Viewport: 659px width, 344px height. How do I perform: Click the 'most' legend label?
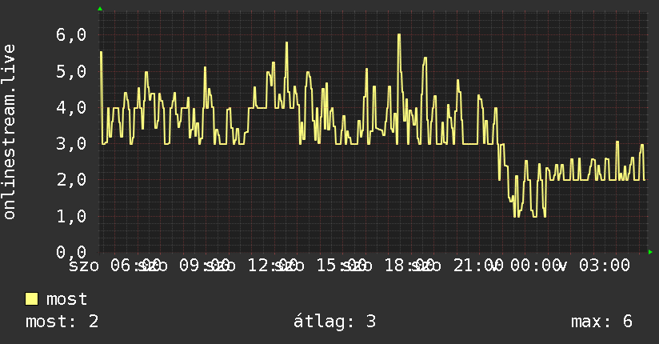coord(66,299)
